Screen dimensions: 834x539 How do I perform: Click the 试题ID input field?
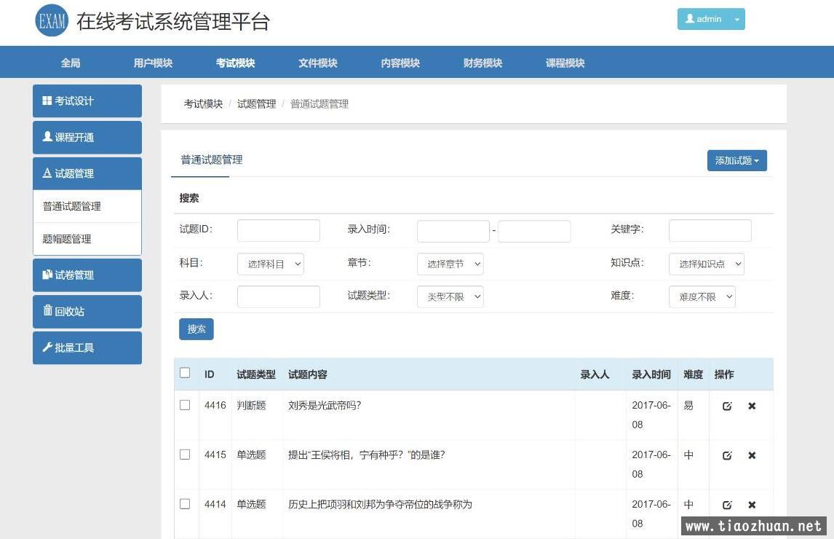click(278, 231)
